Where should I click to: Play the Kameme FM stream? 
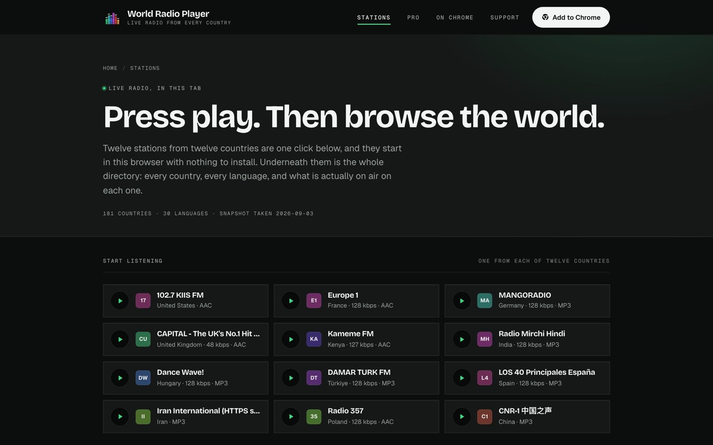click(291, 339)
